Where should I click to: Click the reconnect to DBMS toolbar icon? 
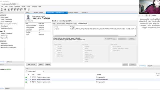click(x=28, y=9)
